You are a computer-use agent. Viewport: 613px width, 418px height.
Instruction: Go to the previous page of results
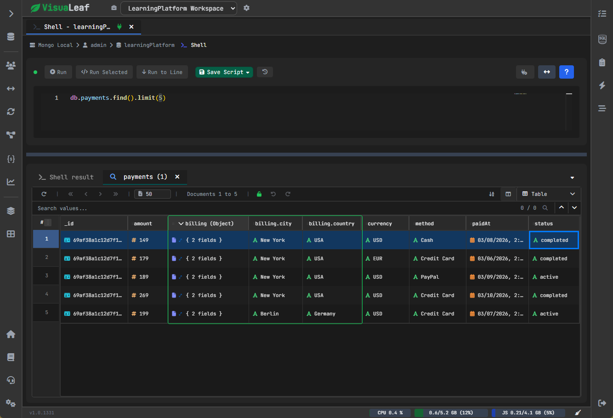coord(85,194)
